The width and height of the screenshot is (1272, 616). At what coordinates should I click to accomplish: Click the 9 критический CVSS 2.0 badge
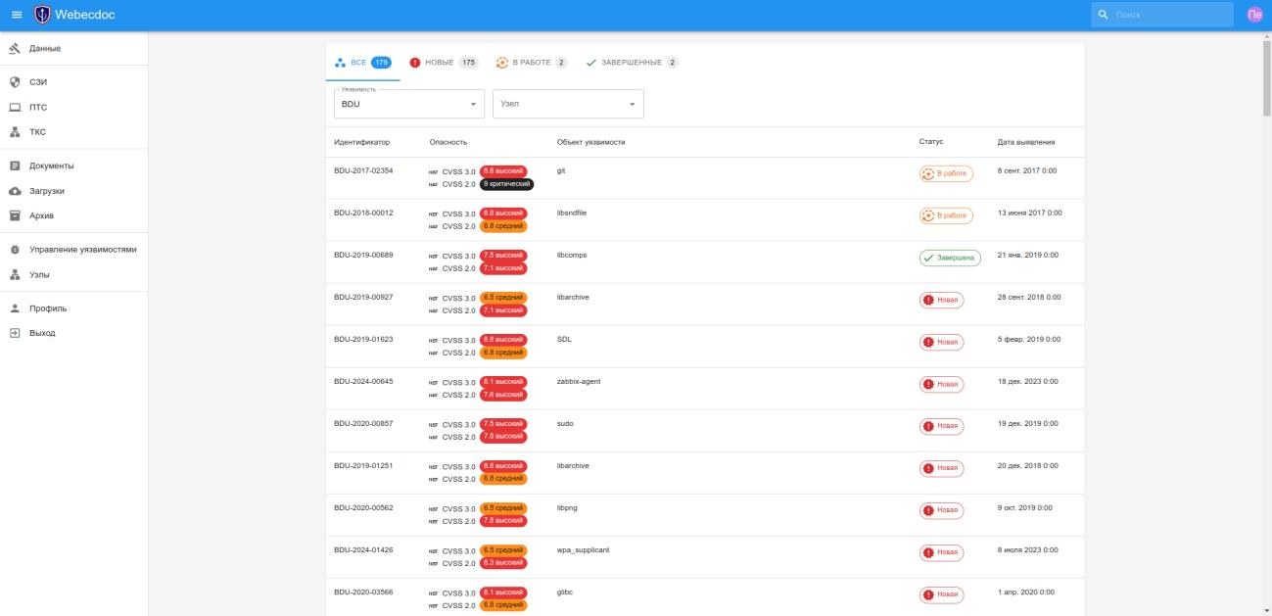[x=506, y=184]
